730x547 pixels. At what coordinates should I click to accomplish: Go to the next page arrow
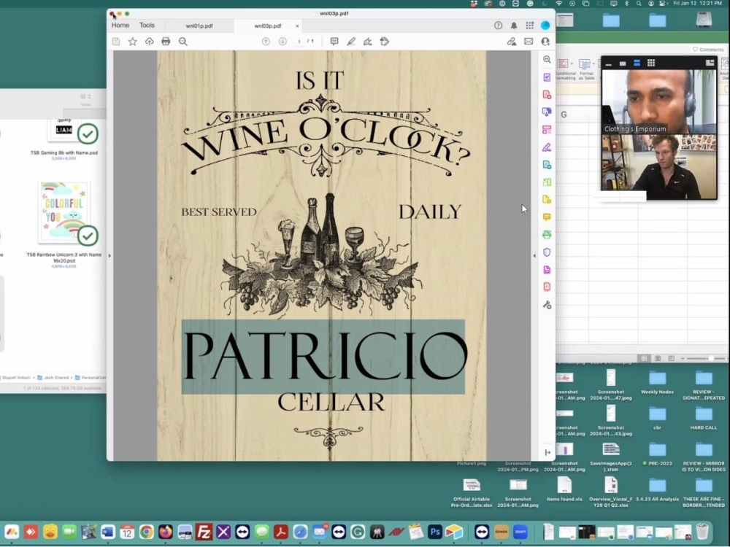[283, 42]
